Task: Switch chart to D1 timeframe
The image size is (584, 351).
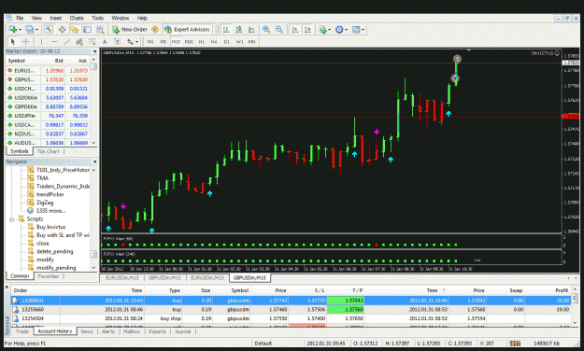Action: pos(227,42)
